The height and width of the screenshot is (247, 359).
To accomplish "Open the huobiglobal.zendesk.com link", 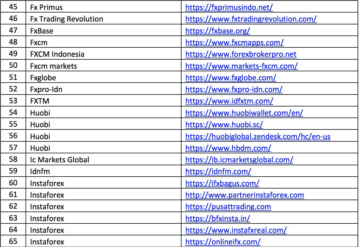I will [x=258, y=137].
